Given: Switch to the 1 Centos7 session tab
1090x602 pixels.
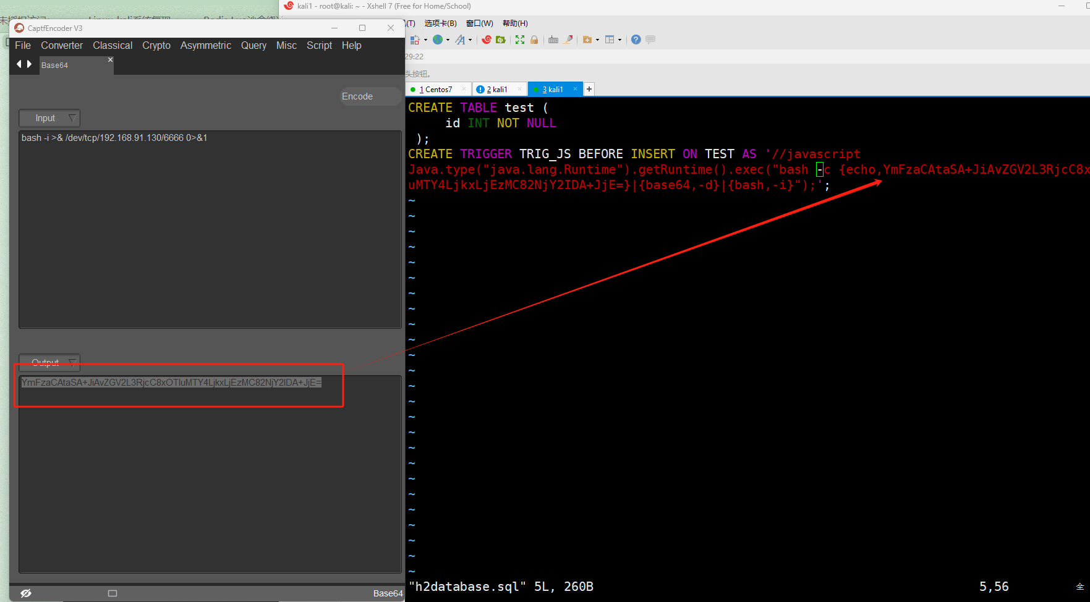Looking at the screenshot, I should click(438, 89).
